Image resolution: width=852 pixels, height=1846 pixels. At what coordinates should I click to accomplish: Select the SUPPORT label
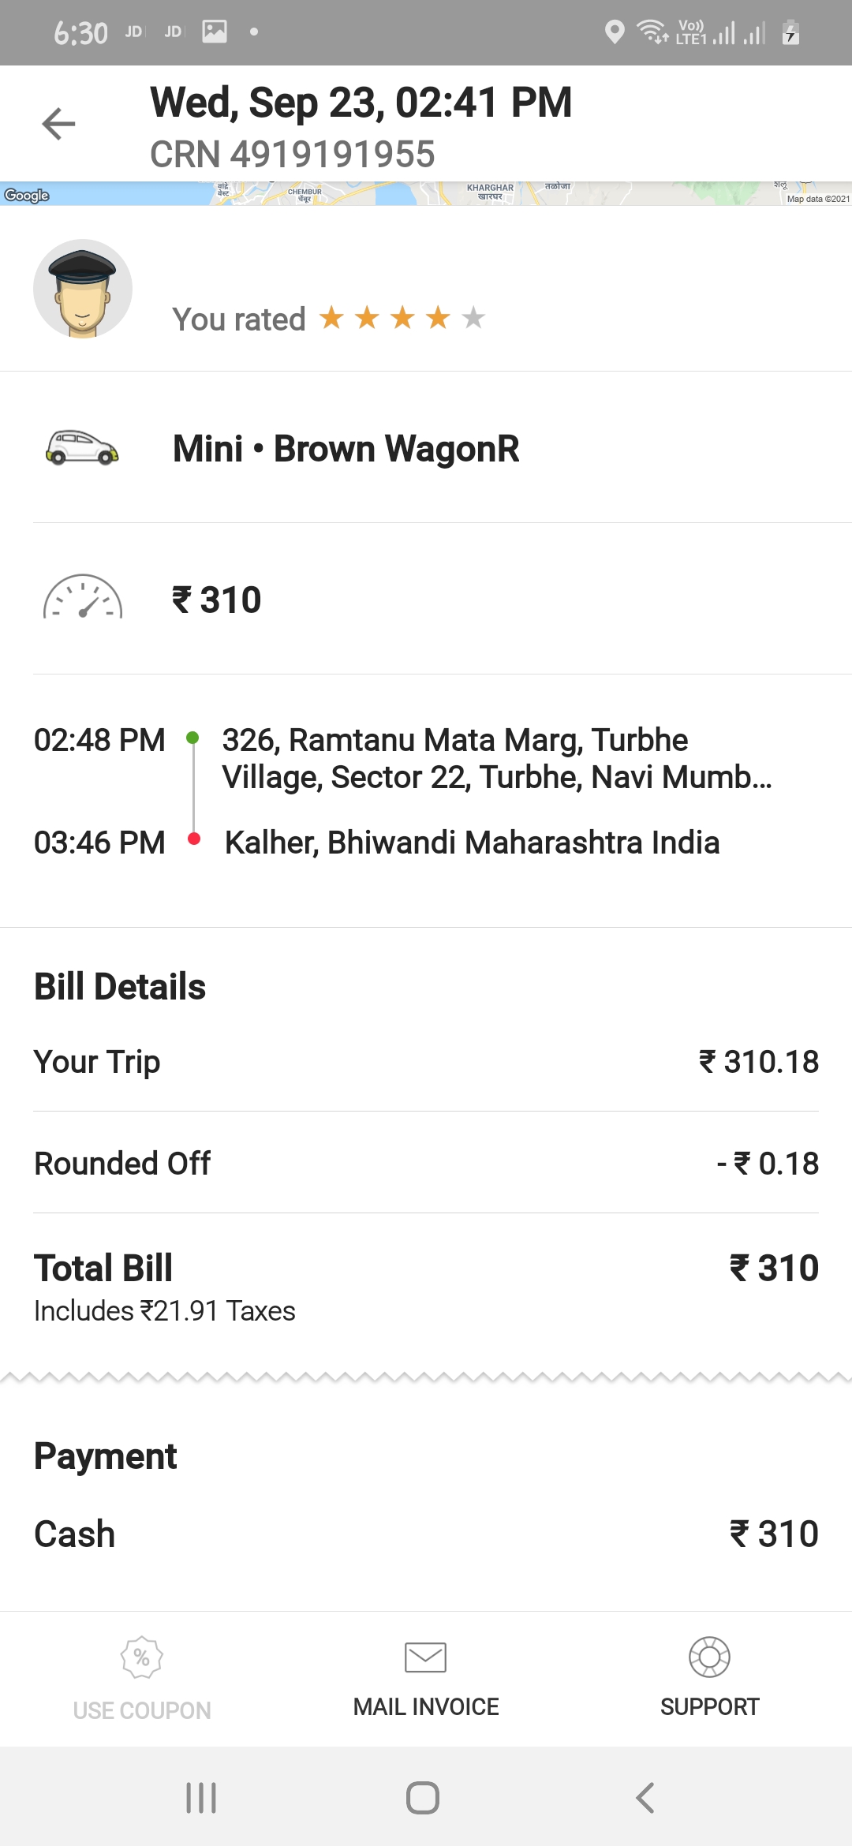710,1706
